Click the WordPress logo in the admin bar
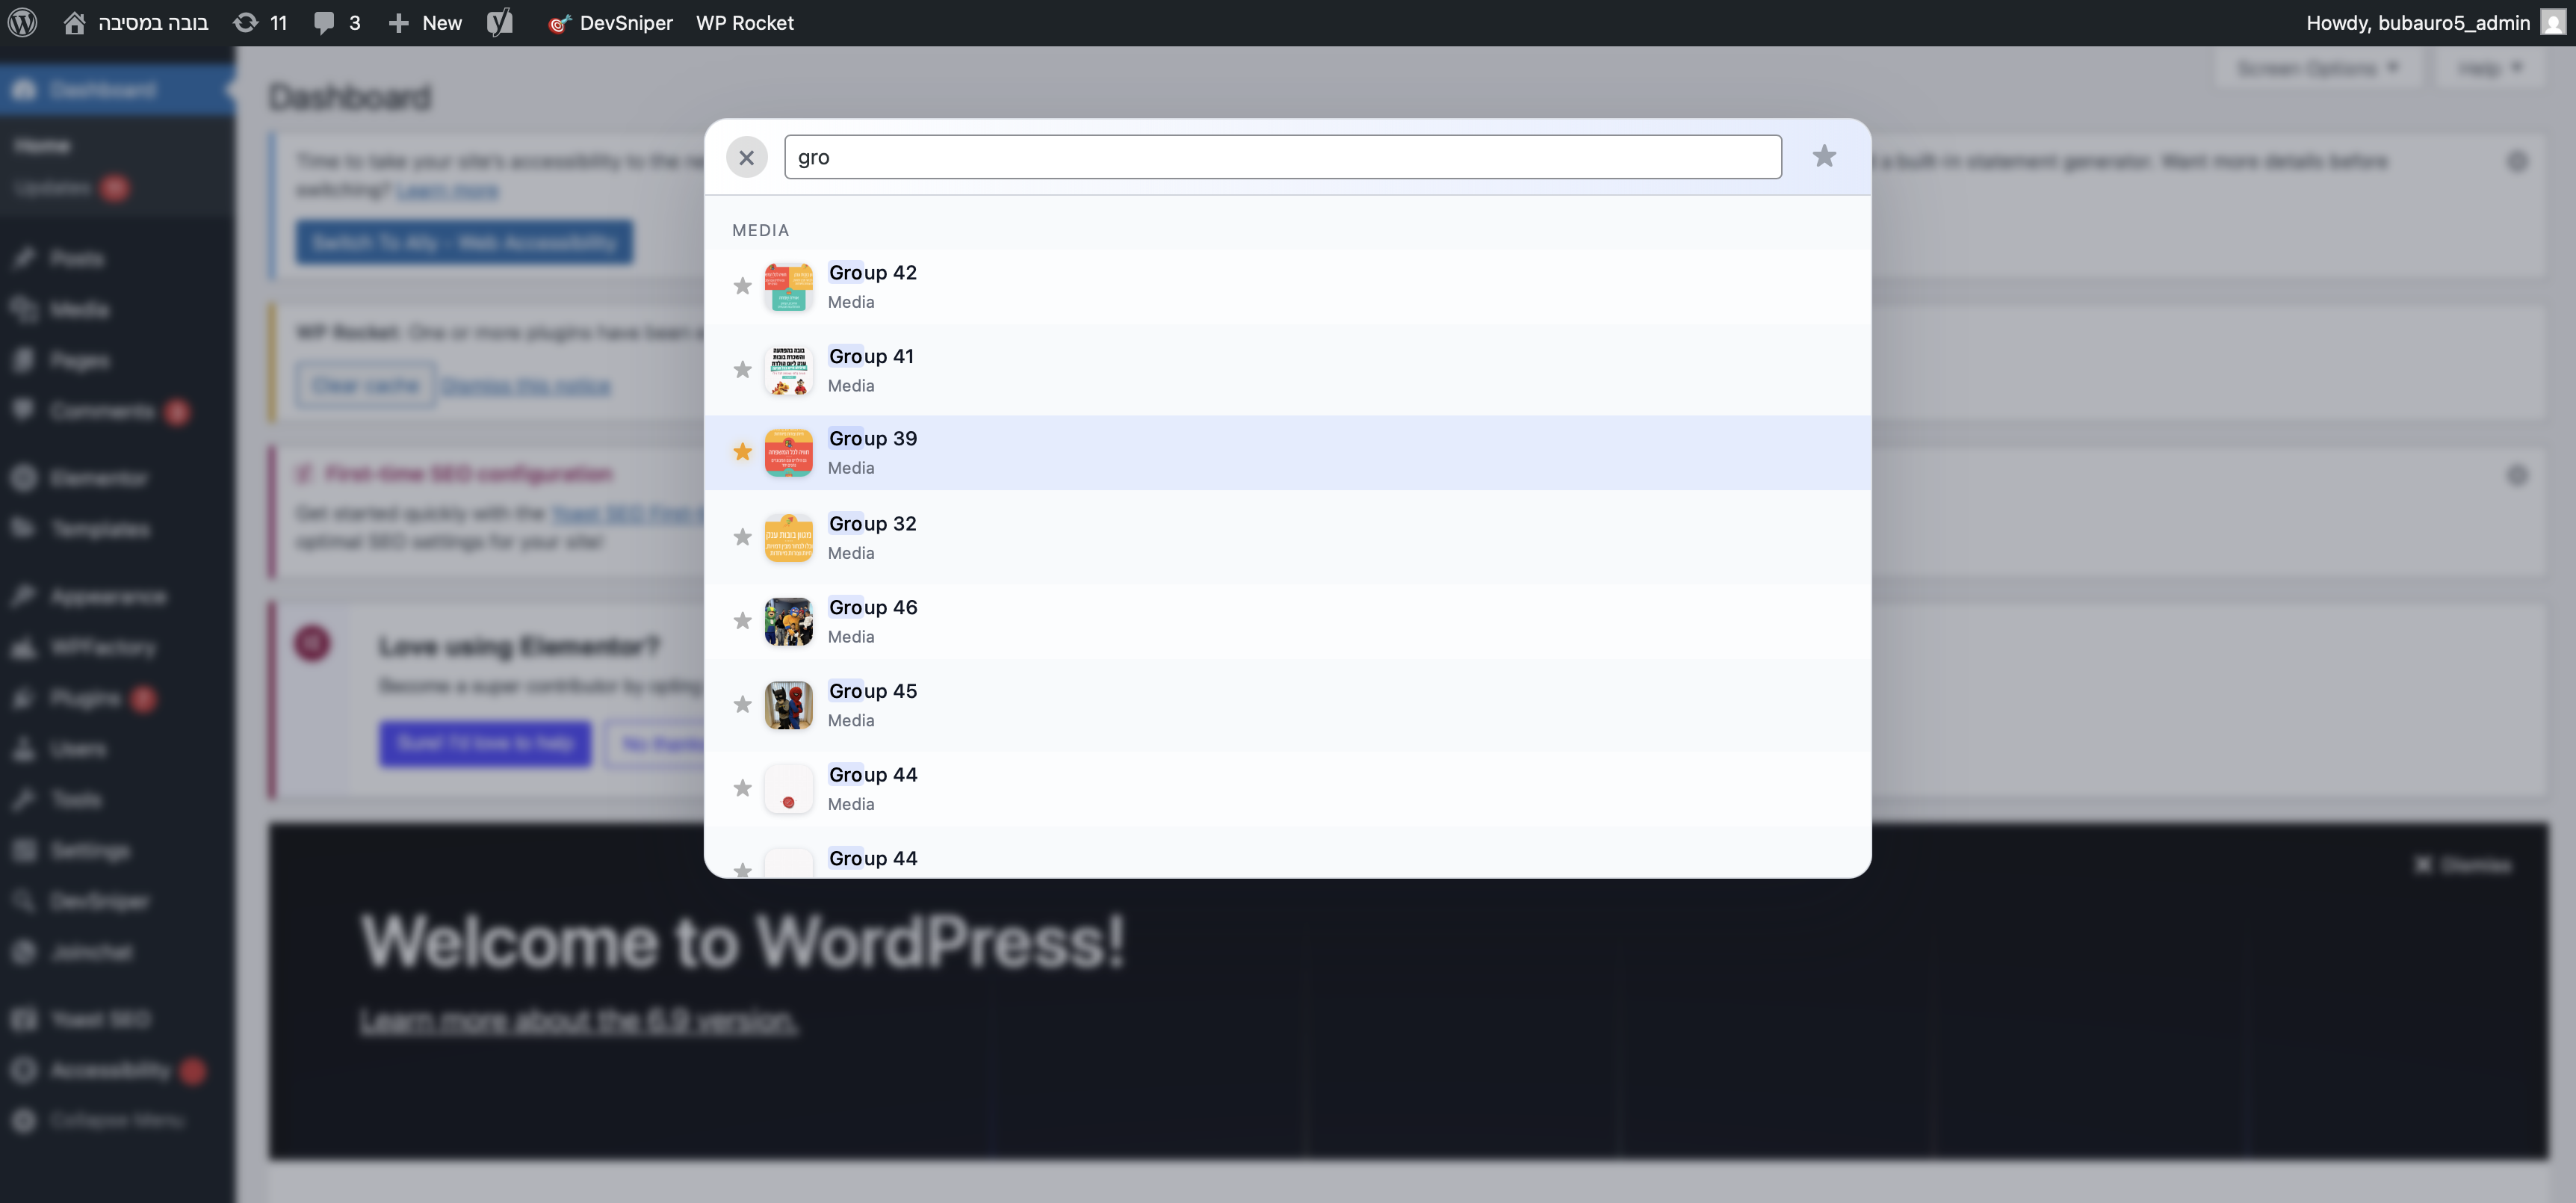The image size is (2576, 1203). tap(22, 22)
